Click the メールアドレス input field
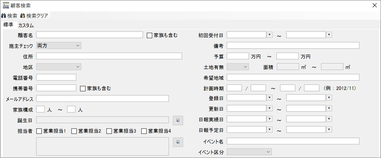This screenshot has width=381, height=158. click(102, 98)
